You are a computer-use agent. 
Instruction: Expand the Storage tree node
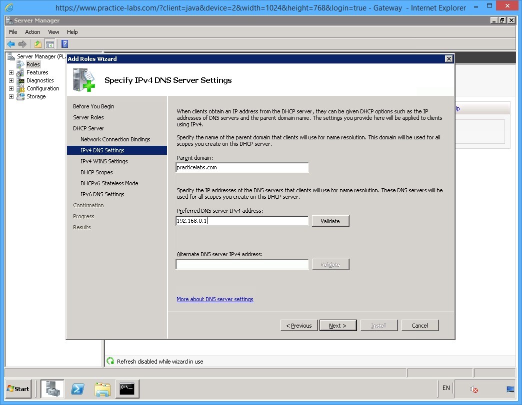[11, 96]
